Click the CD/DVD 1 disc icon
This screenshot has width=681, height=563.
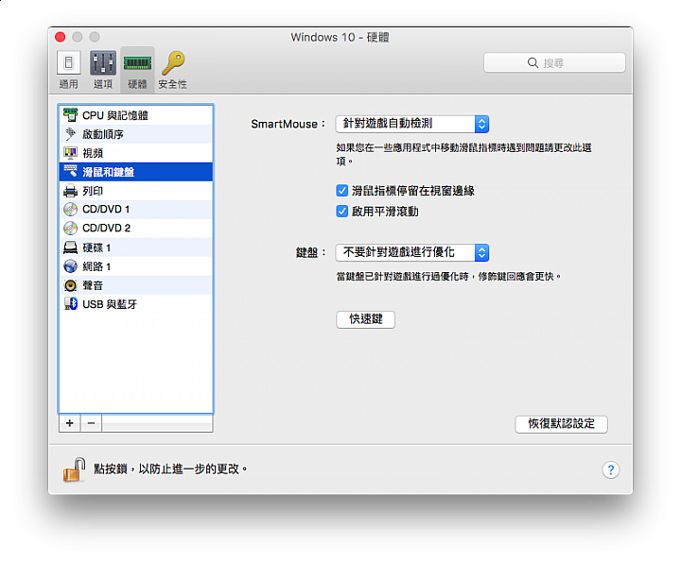click(x=70, y=209)
